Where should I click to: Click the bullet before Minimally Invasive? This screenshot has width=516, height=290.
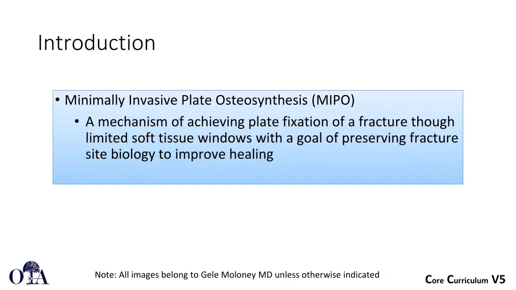coord(58,101)
